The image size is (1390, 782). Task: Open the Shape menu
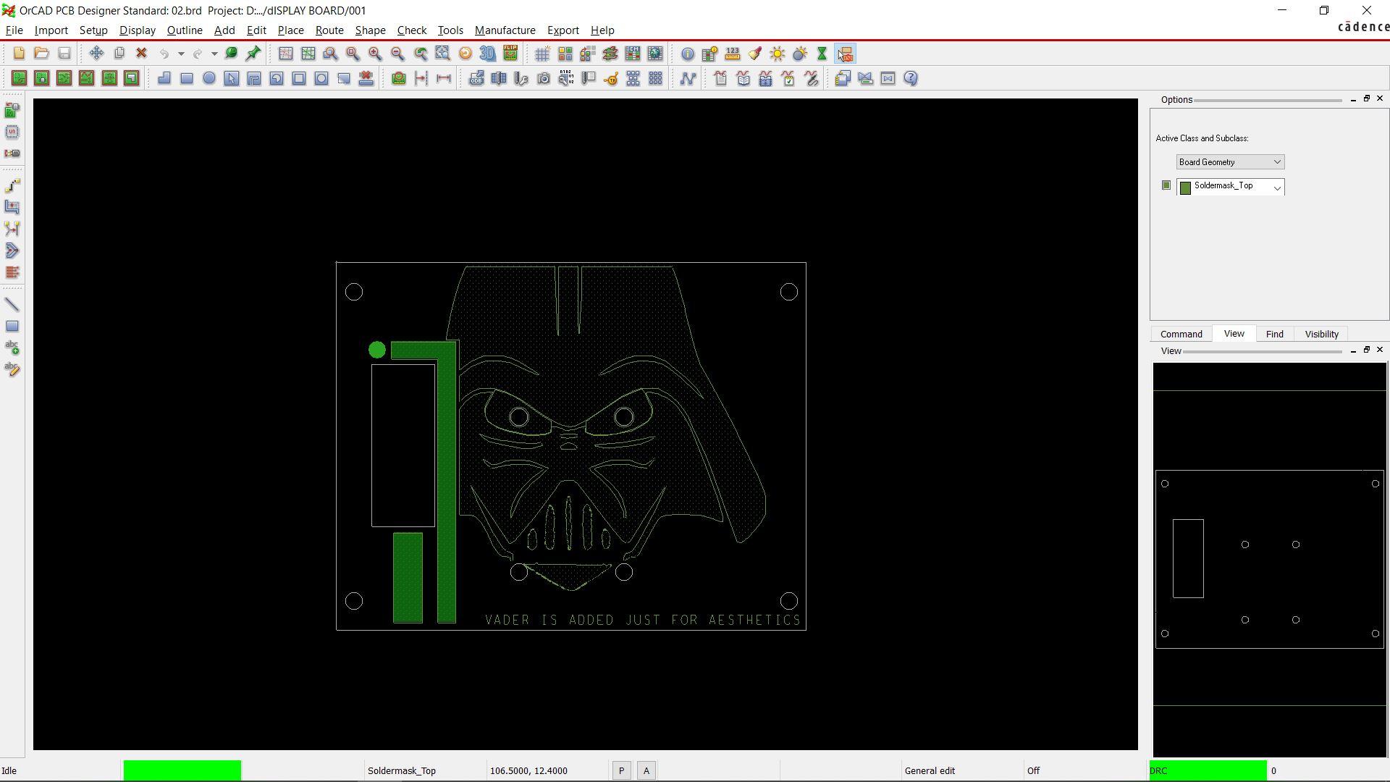(x=370, y=30)
